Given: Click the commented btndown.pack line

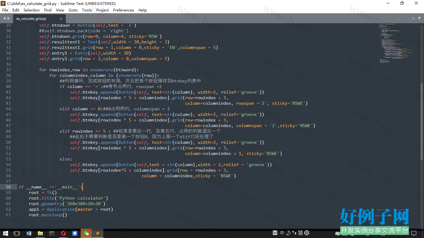Looking at the screenshot, I should tap(84, 31).
